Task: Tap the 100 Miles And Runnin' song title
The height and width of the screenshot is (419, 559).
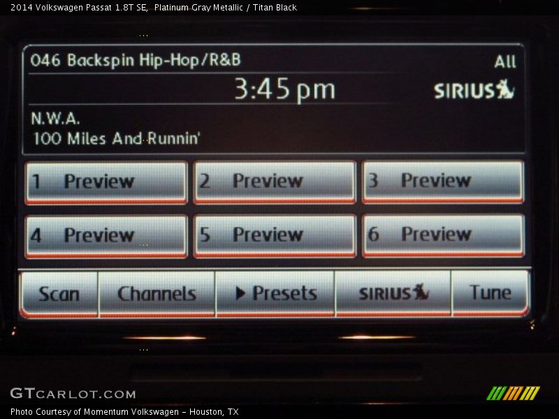Action: click(x=116, y=138)
